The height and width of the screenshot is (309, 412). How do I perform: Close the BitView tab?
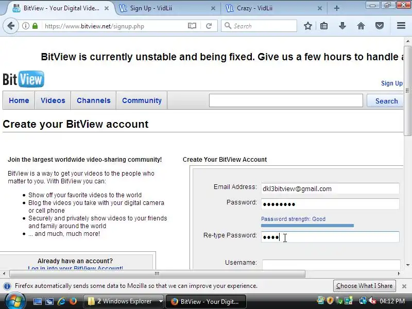[107, 8]
